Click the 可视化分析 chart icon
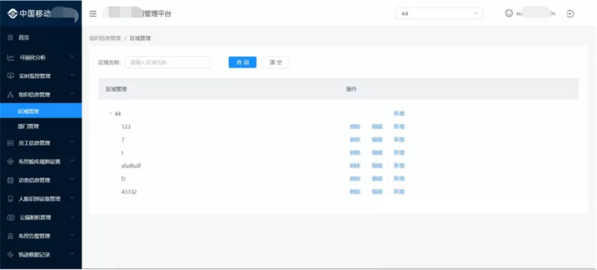597x270 pixels. click(11, 57)
